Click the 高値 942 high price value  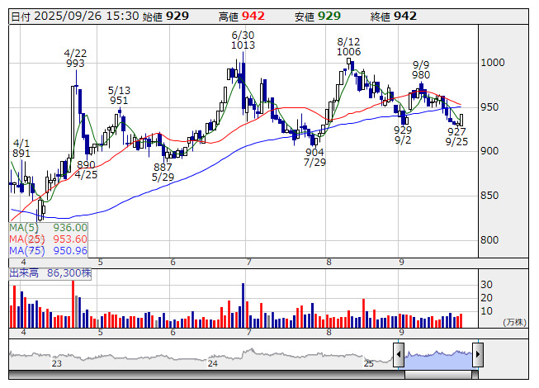click(253, 16)
